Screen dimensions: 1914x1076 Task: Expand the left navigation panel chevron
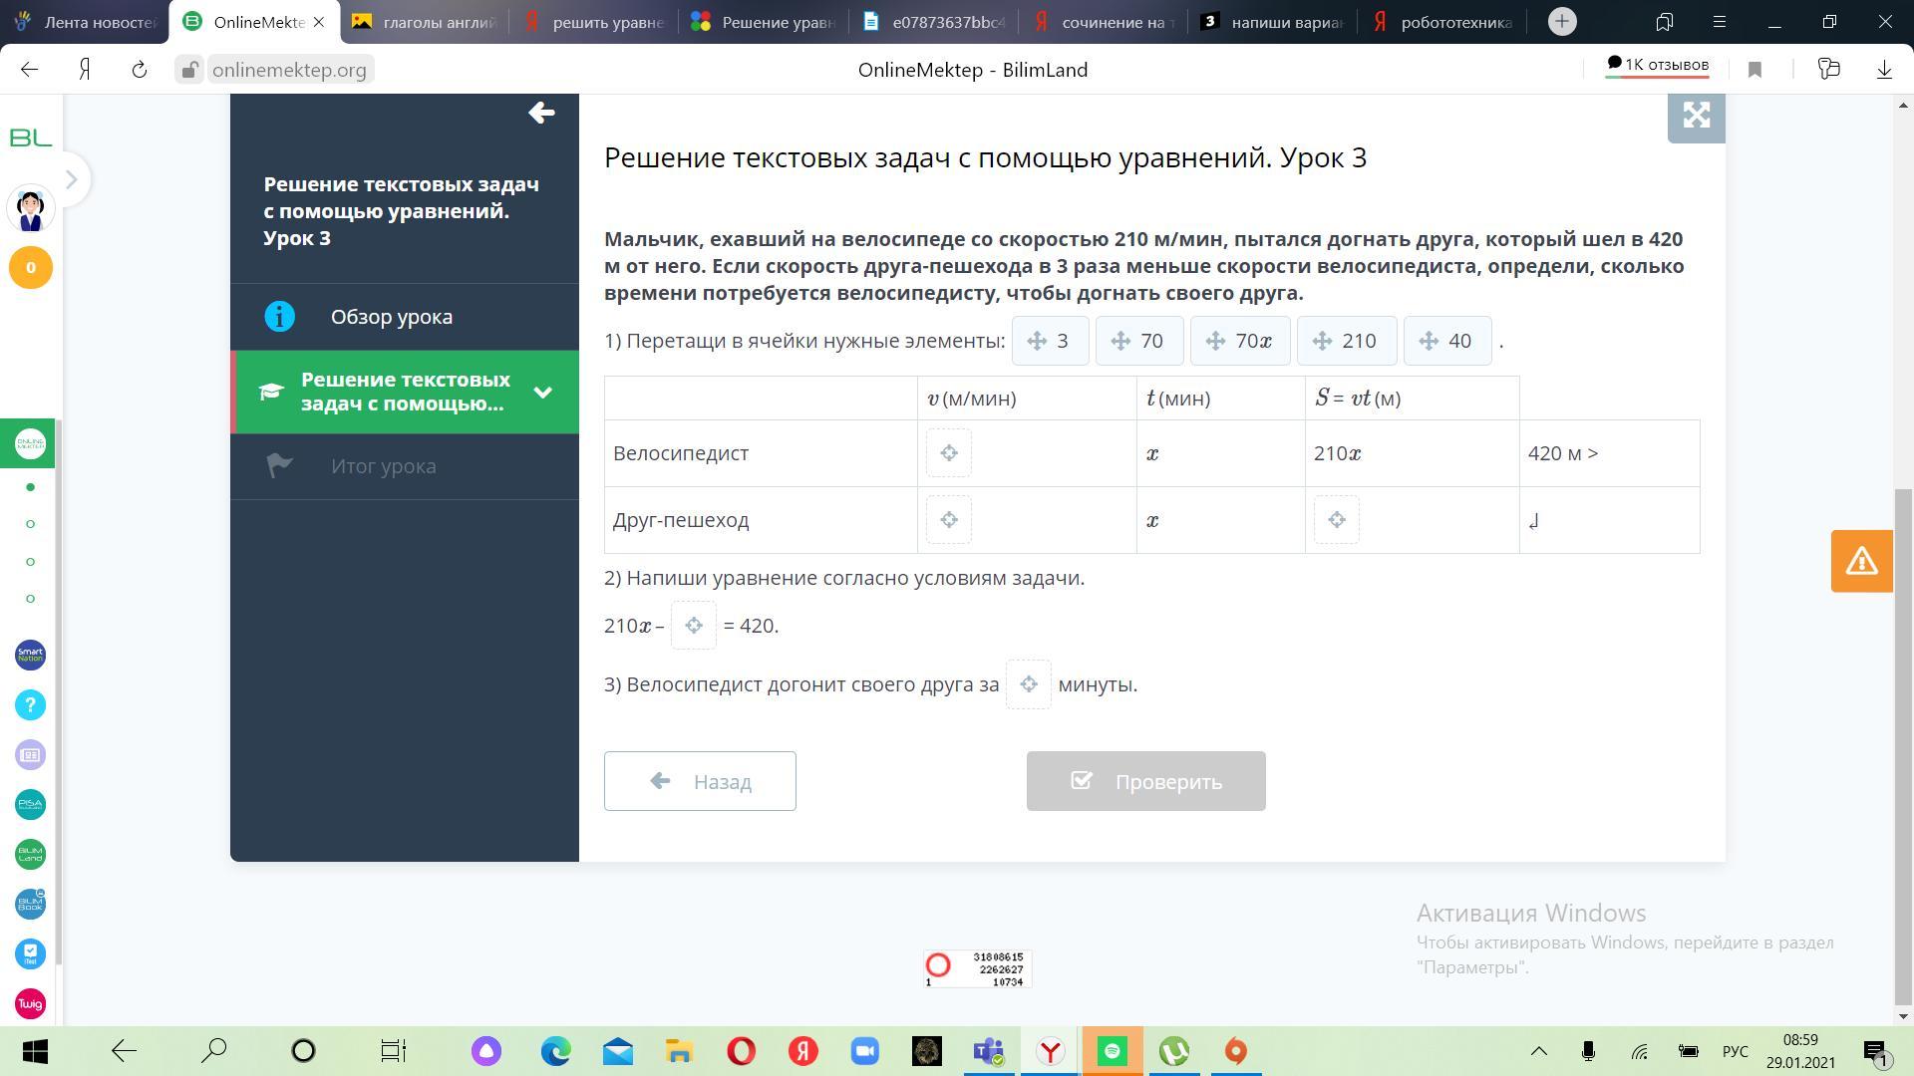pyautogui.click(x=71, y=179)
